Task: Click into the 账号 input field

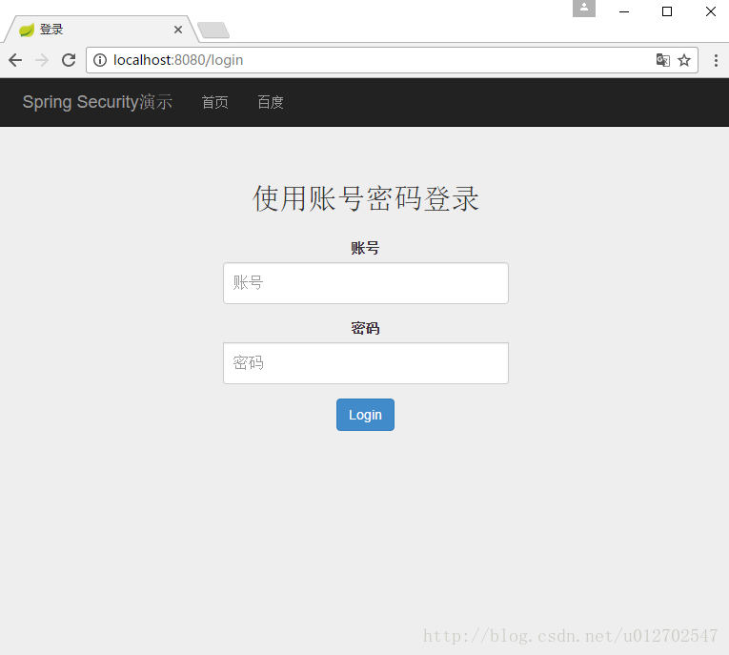Action: click(x=366, y=283)
